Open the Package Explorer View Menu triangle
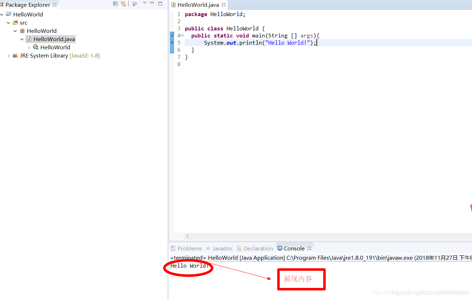This screenshot has width=472, height=299. coord(145,3)
